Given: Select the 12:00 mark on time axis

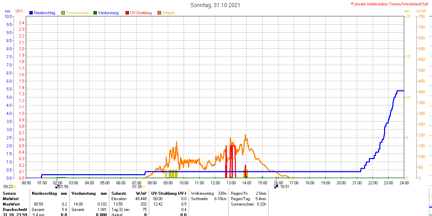Looking at the screenshot, I should [215, 183].
